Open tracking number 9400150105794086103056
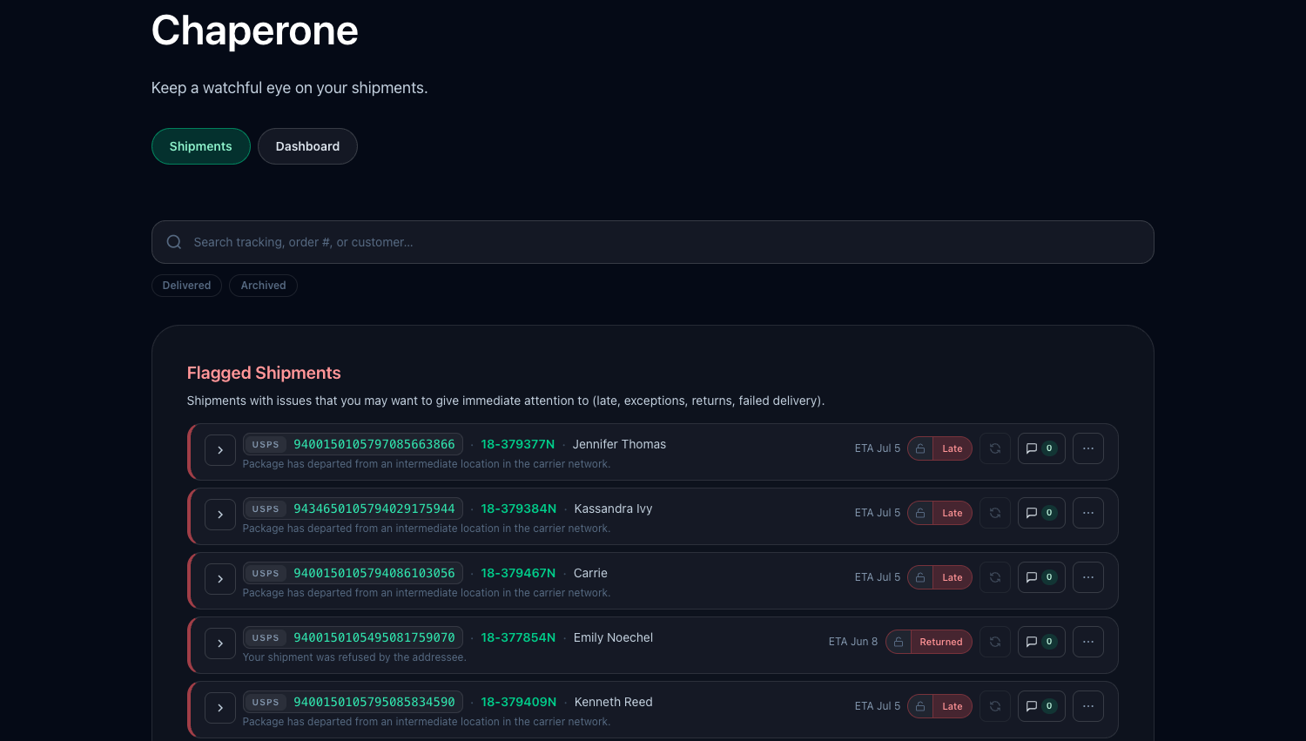The width and height of the screenshot is (1306, 741). point(374,573)
